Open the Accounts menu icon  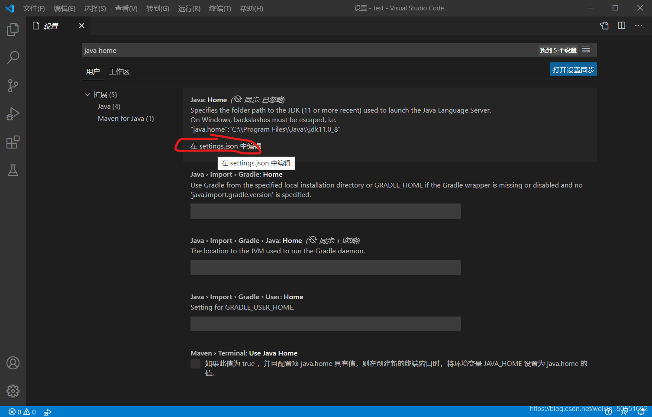tap(13, 363)
